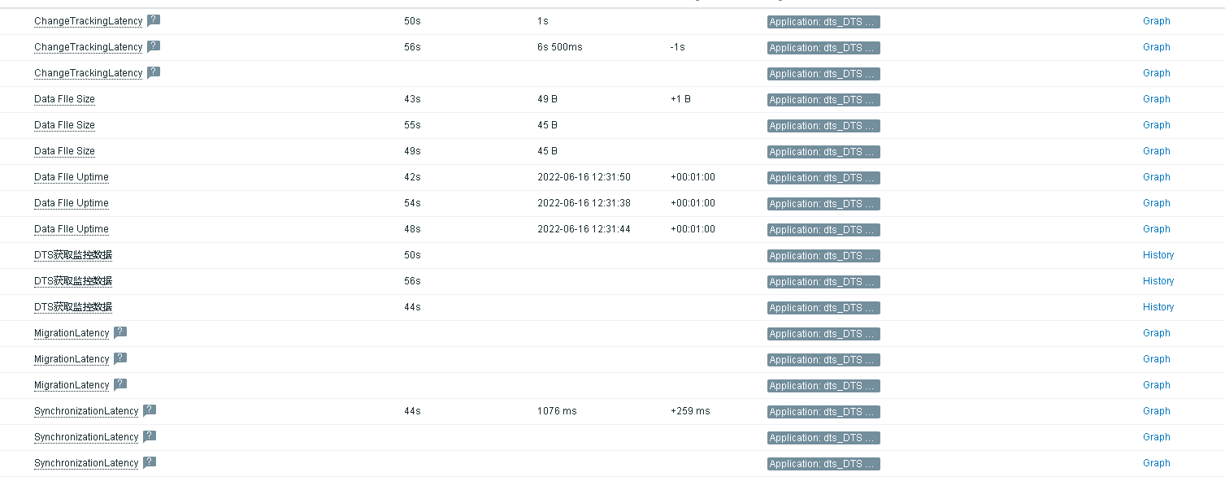Click the DTS获取监控数据 item checked 44s ago
1225x481 pixels.
click(x=73, y=307)
